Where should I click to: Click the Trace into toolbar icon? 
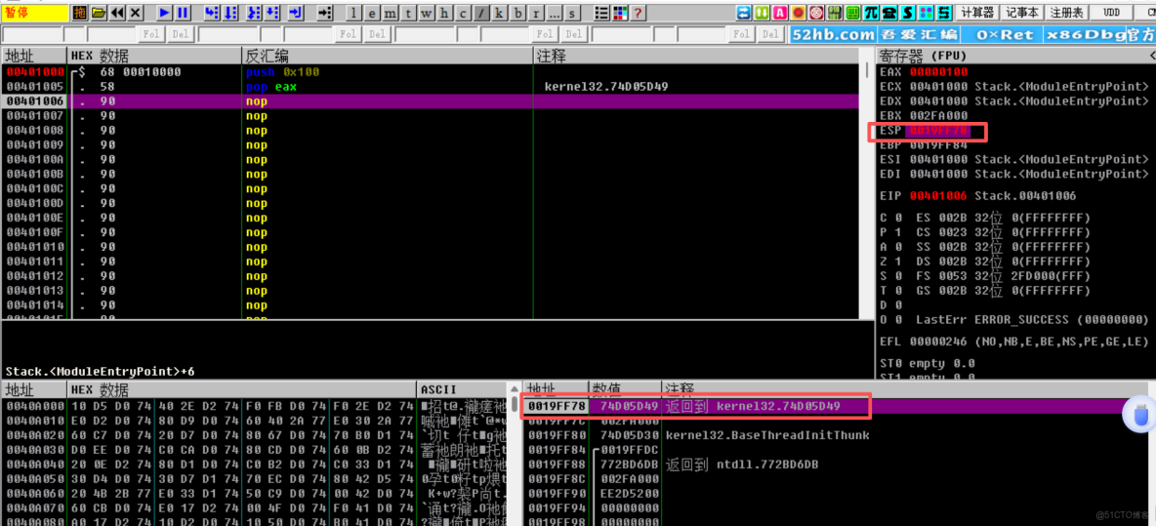254,14
